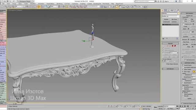The image size is (196, 110).
Task: Click the Update button
Action: coord(189,98)
